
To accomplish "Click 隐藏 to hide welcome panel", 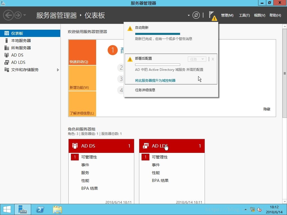I will 267,109.
